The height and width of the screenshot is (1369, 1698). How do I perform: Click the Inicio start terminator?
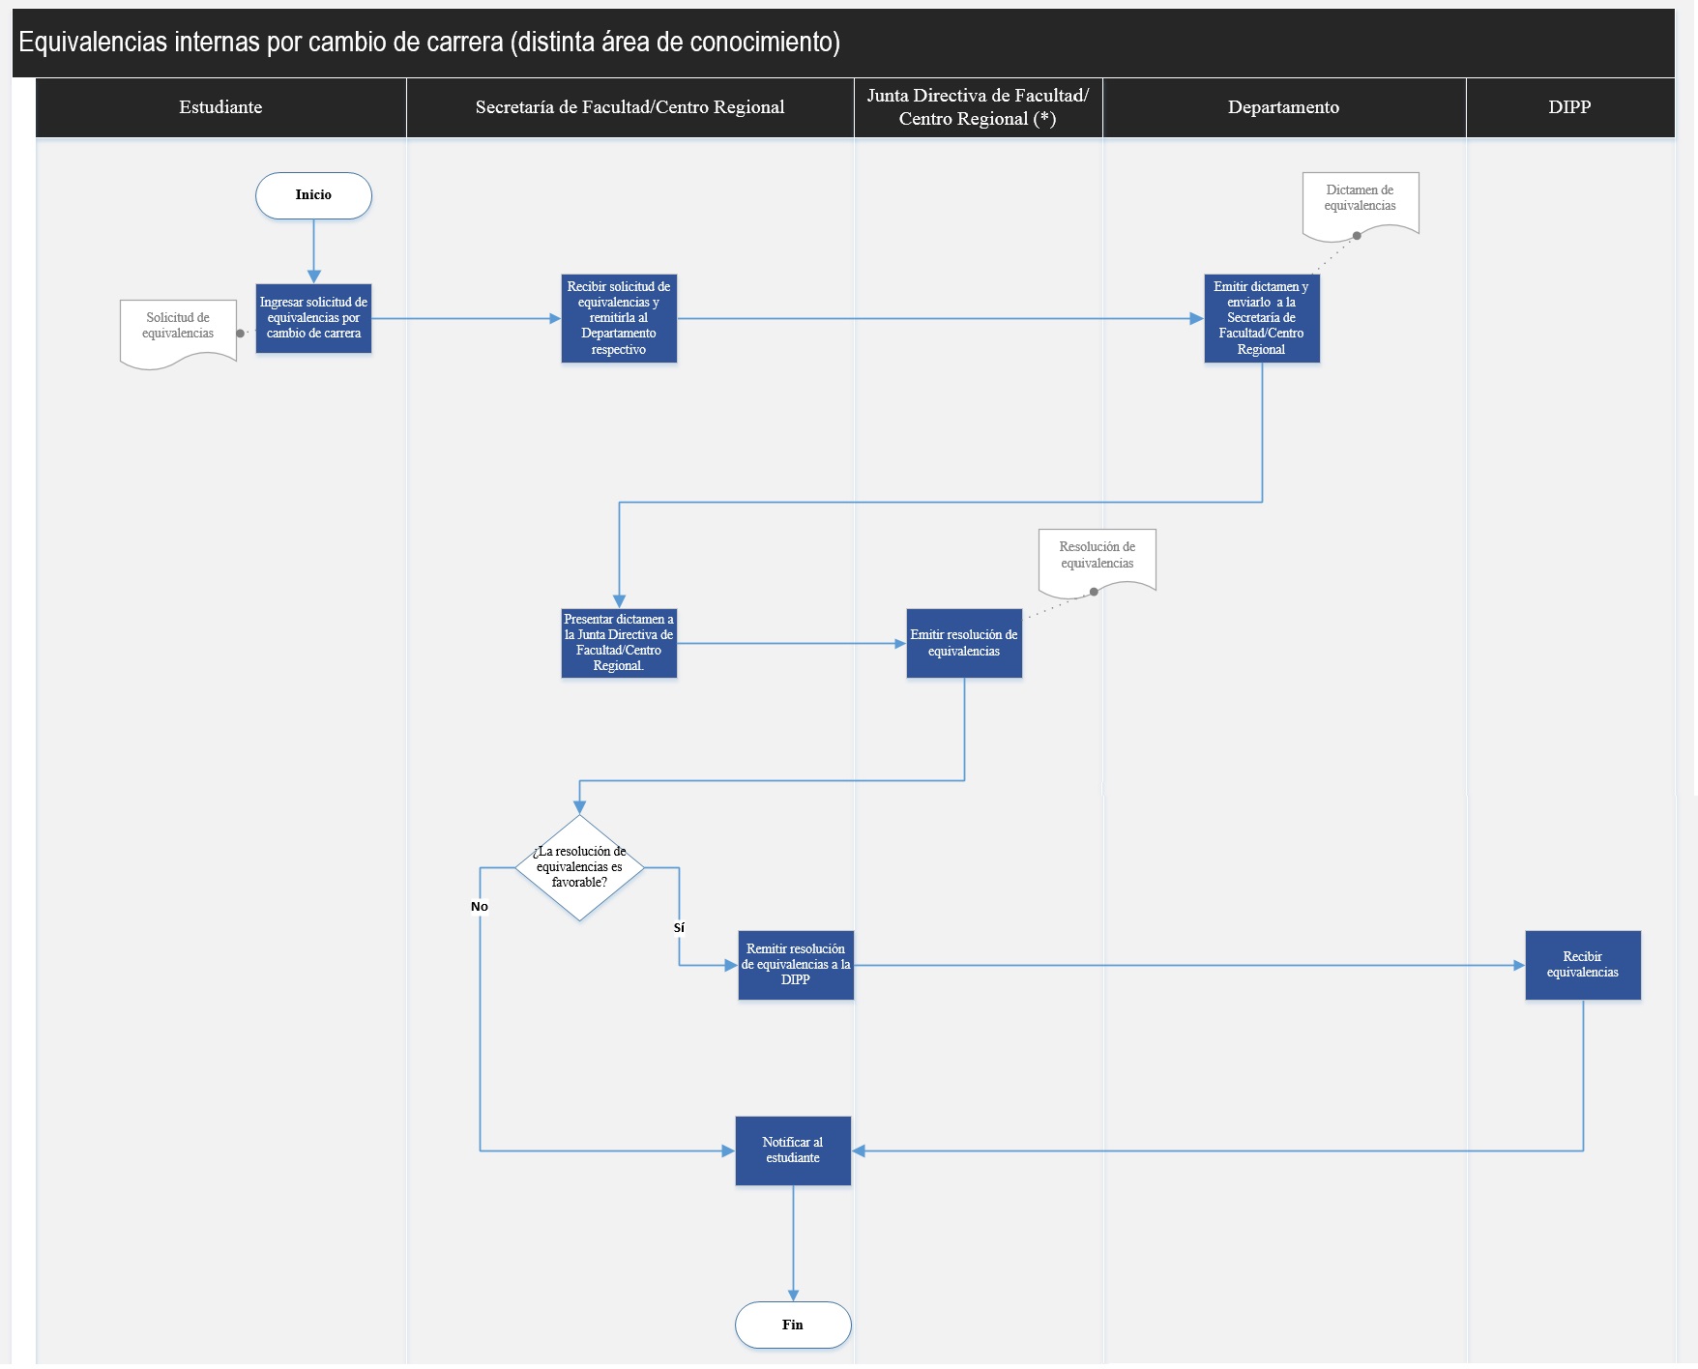coord(313,195)
